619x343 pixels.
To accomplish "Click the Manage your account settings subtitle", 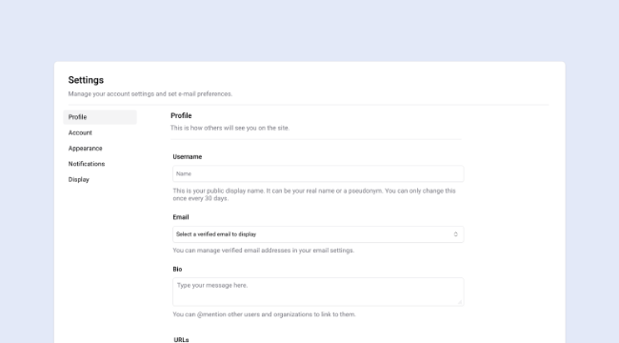I will 150,94.
